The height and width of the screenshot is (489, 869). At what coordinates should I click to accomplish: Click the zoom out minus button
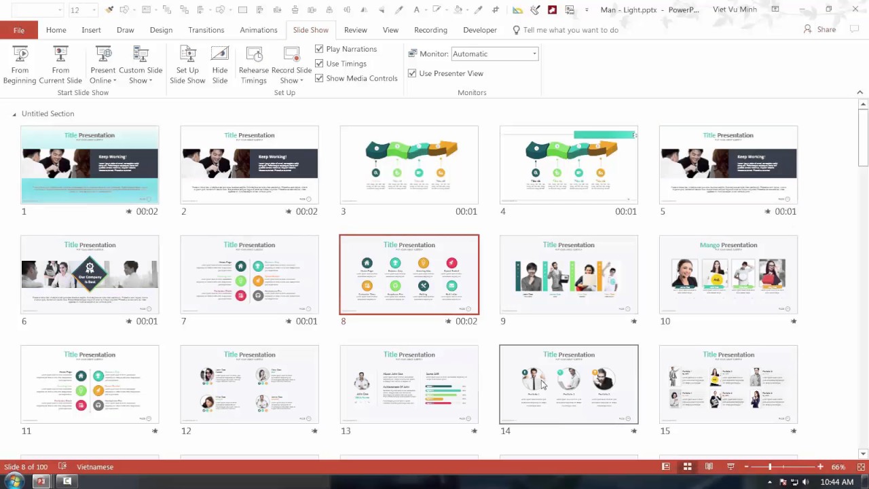tap(746, 467)
